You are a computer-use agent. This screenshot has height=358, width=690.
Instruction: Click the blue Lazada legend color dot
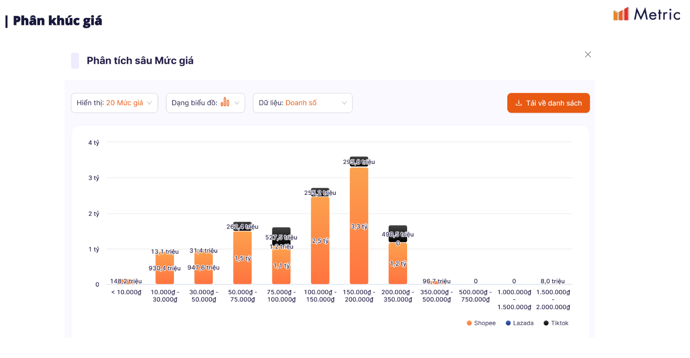point(508,323)
